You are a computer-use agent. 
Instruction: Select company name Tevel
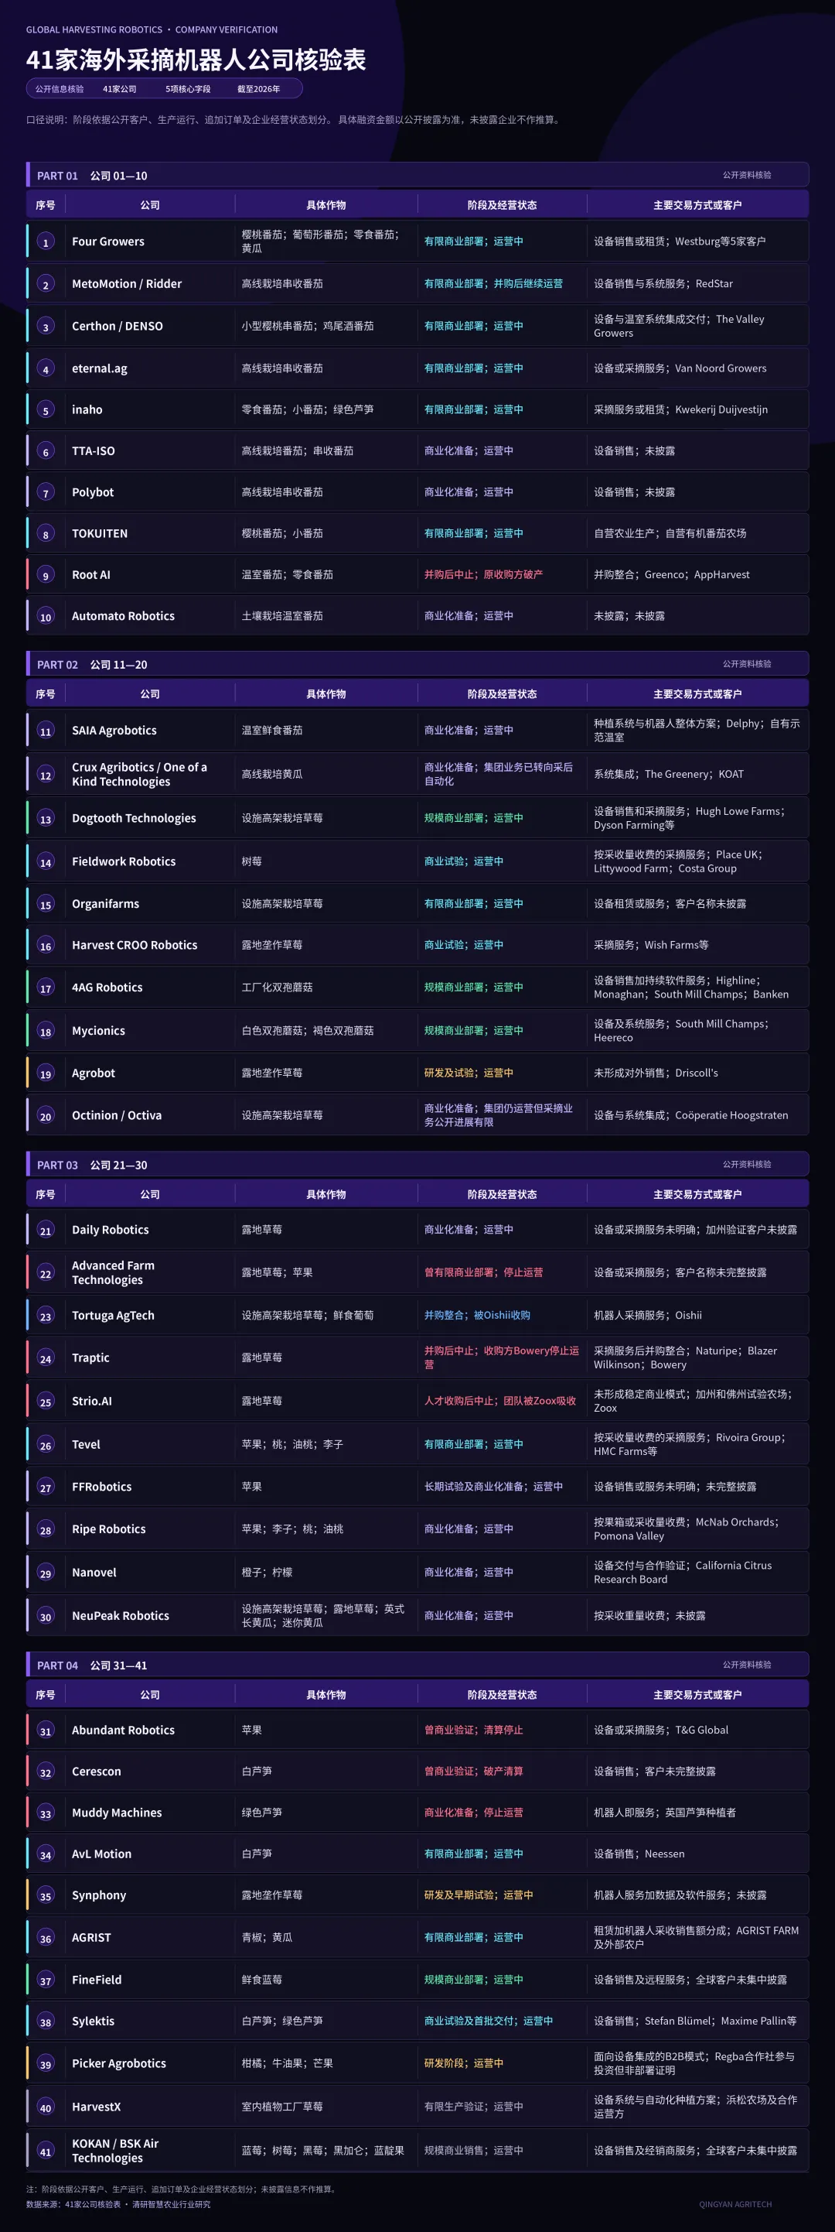[86, 1445]
